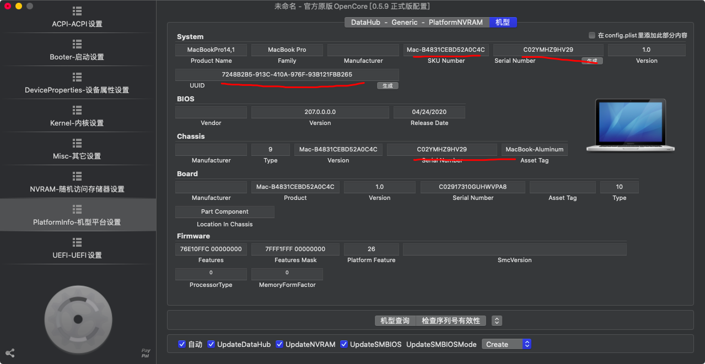Toggle the UpdateSMBIOS checkbox

tap(344, 344)
